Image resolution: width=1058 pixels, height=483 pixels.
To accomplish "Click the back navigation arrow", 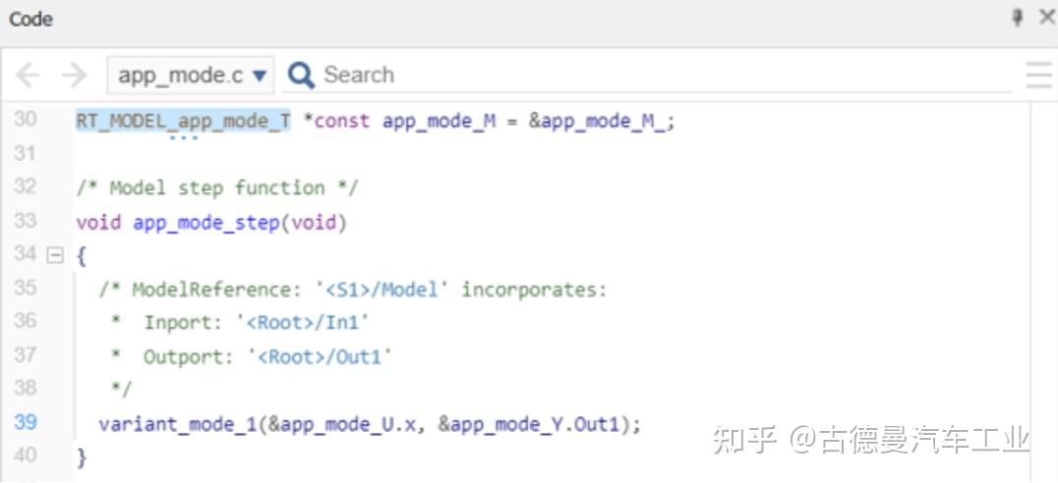I will click(28, 75).
